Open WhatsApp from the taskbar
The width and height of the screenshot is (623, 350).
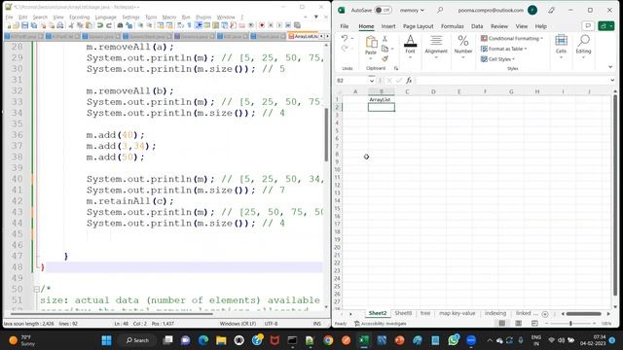pos(454,340)
